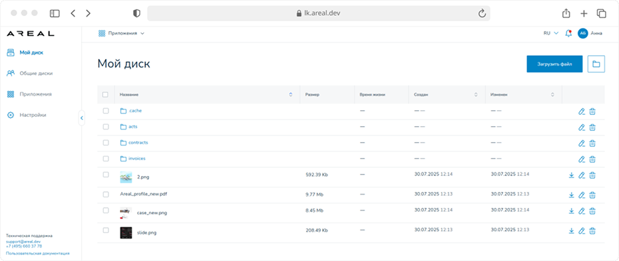Image resolution: width=619 pixels, height=261 pixels.
Task: Check the 2.png checkbox
Action: tap(105, 175)
